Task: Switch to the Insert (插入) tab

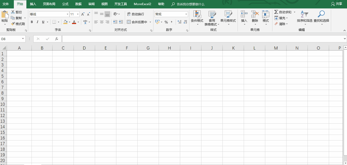Action: point(33,4)
